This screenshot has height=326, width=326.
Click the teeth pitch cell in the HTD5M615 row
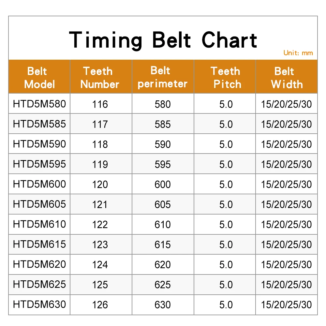click(x=226, y=244)
